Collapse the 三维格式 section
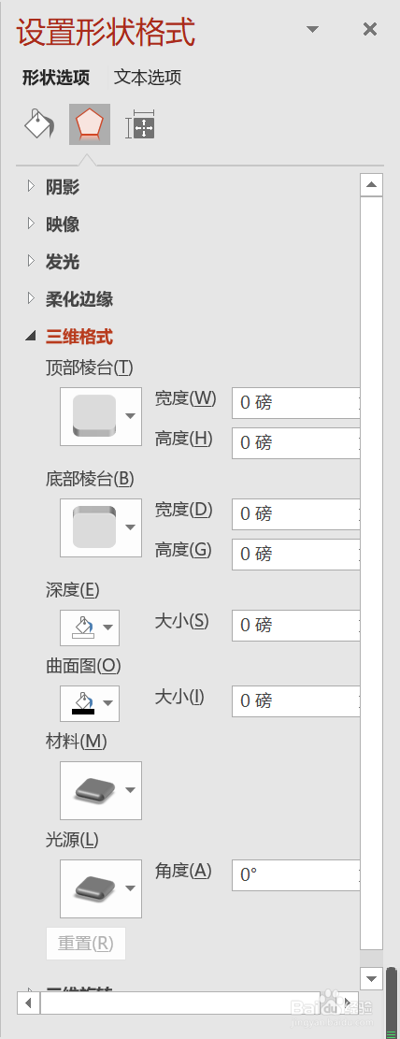The height and width of the screenshot is (1039, 400). click(69, 337)
